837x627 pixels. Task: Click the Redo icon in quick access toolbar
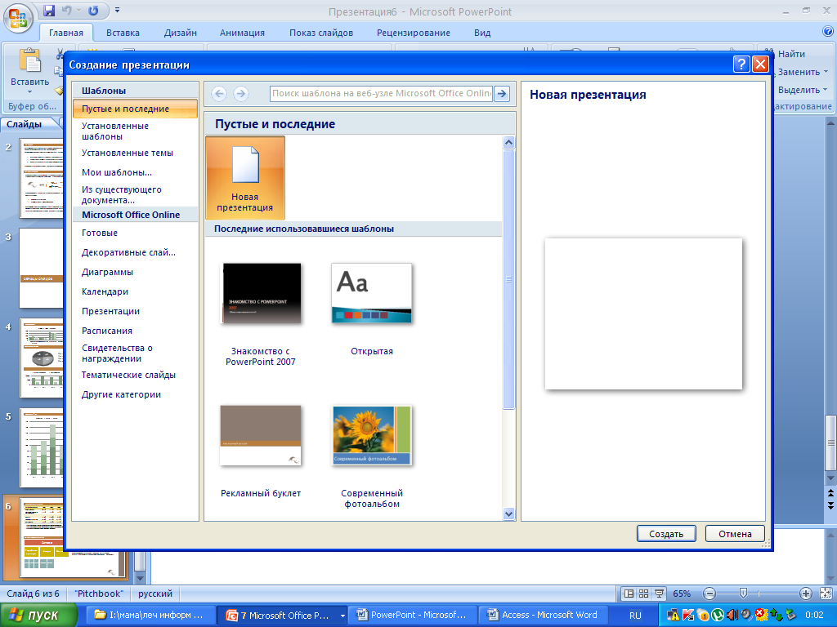93,10
